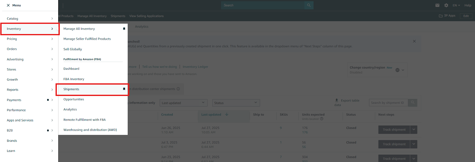Open the settings gear icon
Viewport: 475px width, 162px height.
446,5
